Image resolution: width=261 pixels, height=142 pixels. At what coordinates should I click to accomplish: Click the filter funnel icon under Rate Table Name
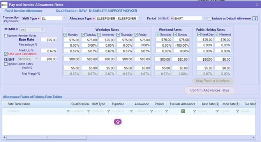pyautogui.click(x=68, y=111)
